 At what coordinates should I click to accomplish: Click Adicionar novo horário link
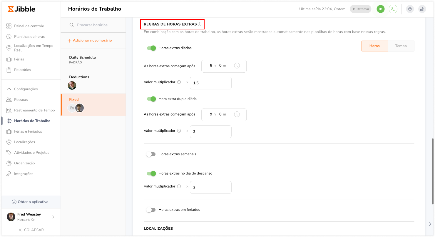[90, 41]
